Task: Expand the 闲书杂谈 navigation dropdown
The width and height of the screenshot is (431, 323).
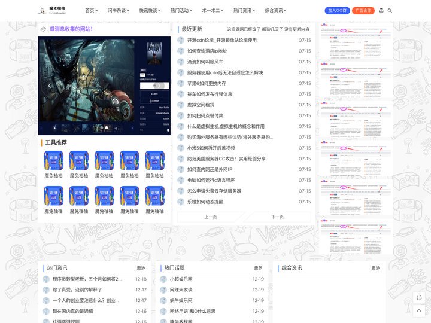Action: [119, 10]
